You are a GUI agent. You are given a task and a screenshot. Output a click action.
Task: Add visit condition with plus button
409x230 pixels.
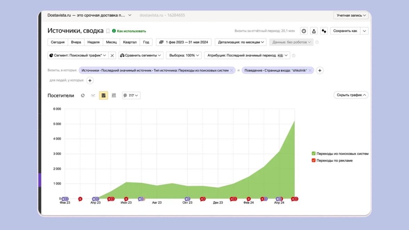click(x=320, y=71)
